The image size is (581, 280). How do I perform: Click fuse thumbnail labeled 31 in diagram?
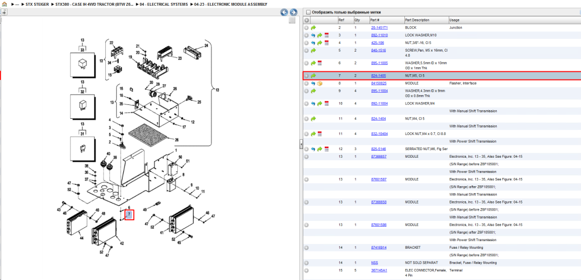click(83, 148)
